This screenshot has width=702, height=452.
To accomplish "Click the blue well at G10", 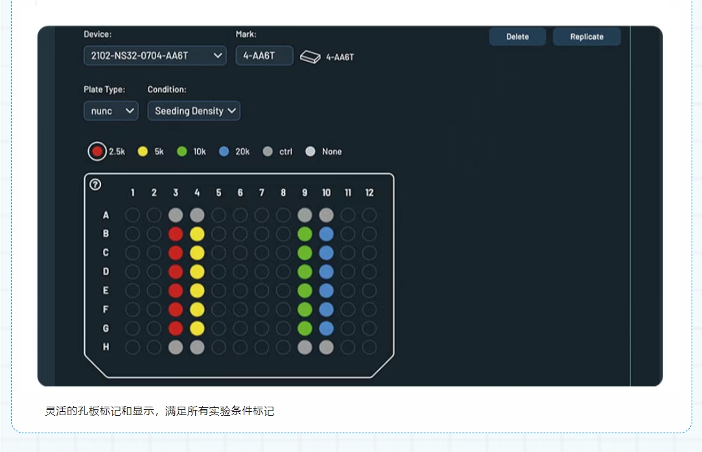I will click(x=326, y=328).
